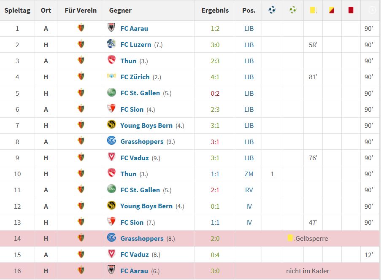Click the Für Verein crest on matchday 1

[x=81, y=28]
